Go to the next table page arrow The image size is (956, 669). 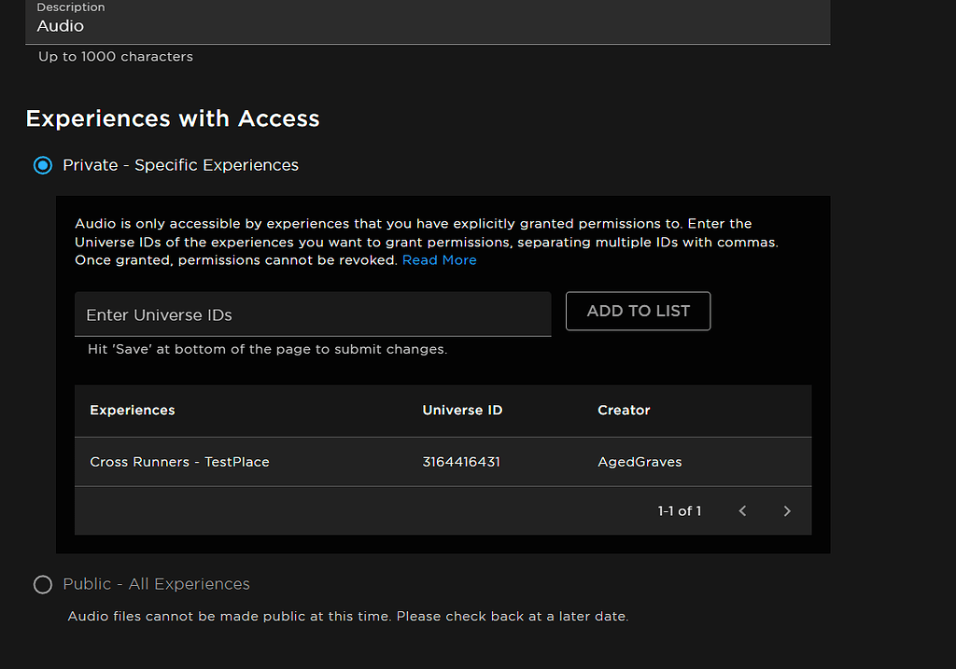pyautogui.click(x=787, y=510)
